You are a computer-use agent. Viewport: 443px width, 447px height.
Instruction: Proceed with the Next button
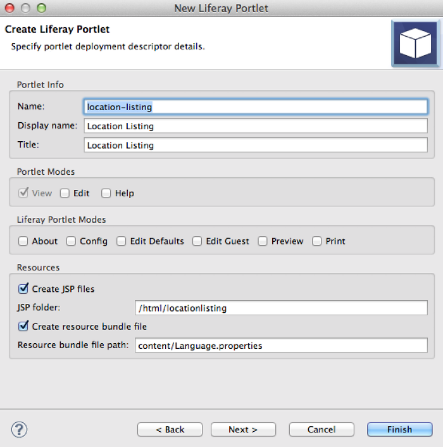click(243, 429)
